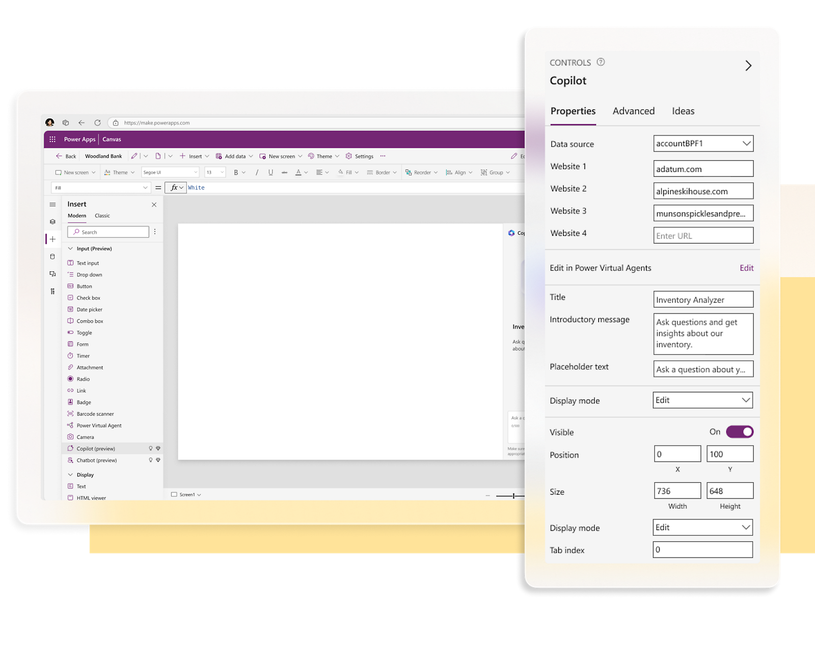Click the Data cylinder icon in left rail
This screenshot has height=648, width=815.
[52, 257]
